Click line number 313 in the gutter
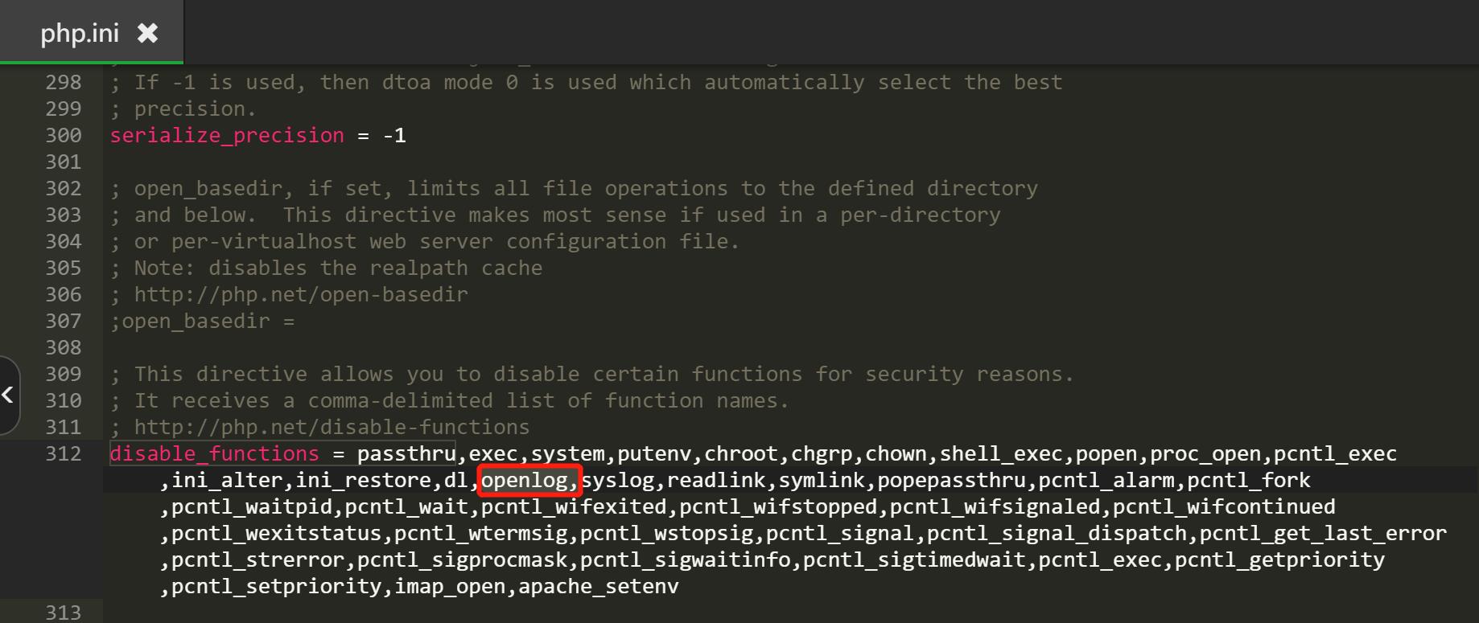 click(x=64, y=613)
